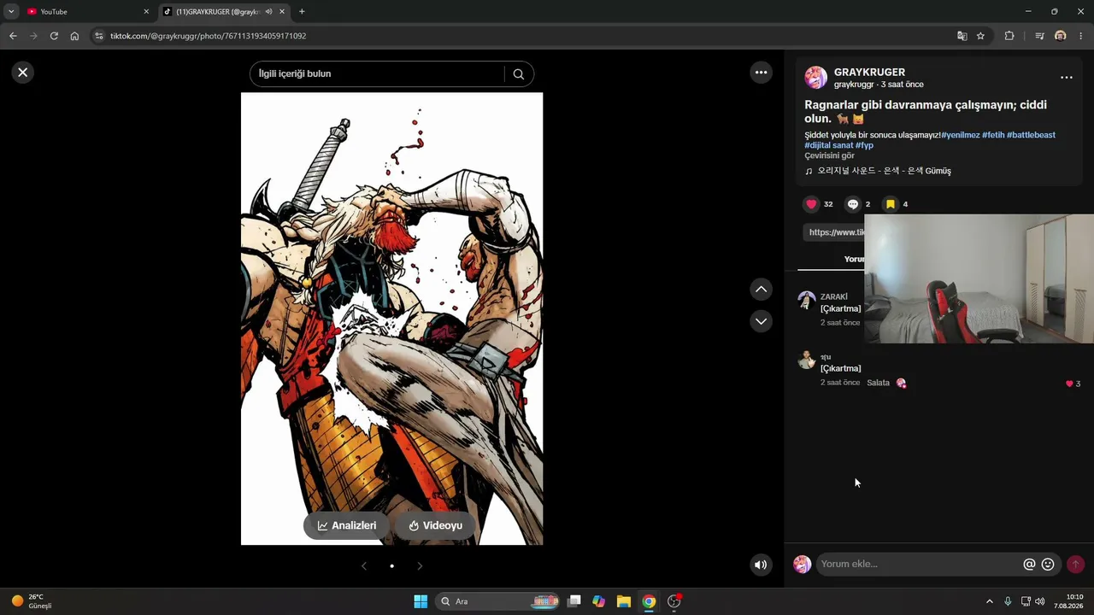Open the browser extensions menu

pos(1009,36)
